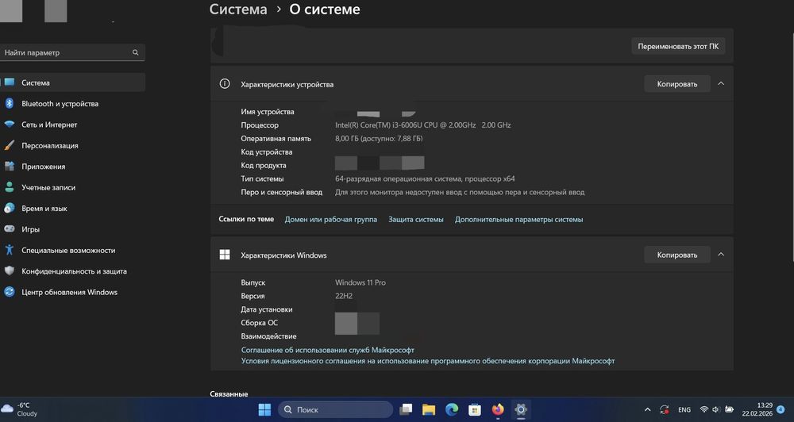The width and height of the screenshot is (794, 422).
Task: Click the Settings gear on the taskbar
Action: point(521,410)
